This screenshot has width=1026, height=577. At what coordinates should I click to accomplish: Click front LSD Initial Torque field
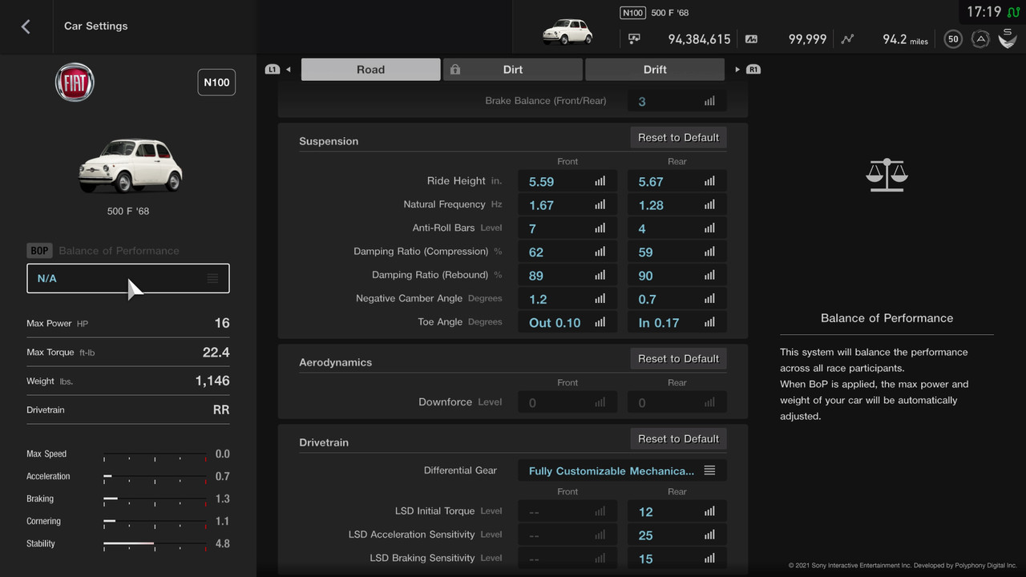pyautogui.click(x=568, y=511)
